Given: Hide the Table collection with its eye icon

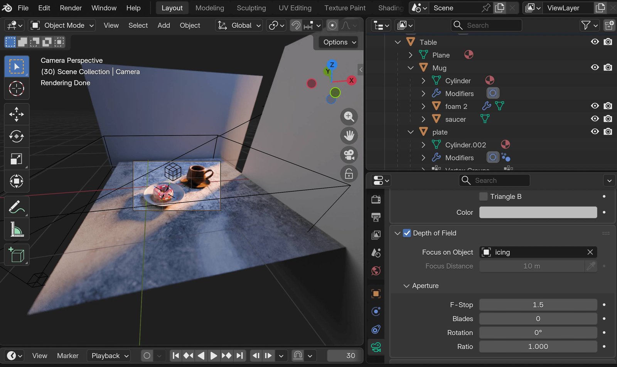Looking at the screenshot, I should coord(595,42).
